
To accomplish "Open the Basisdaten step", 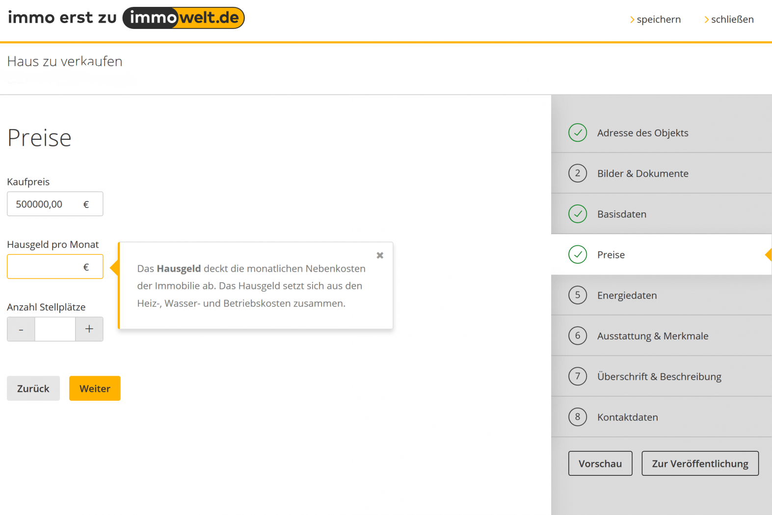I will pyautogui.click(x=662, y=214).
